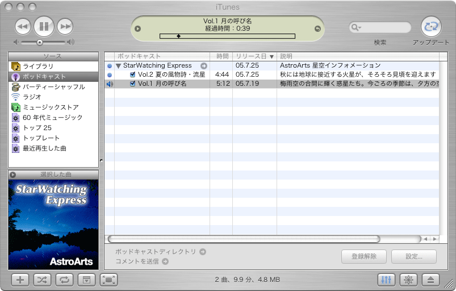456x291 pixels.
Task: Click the 選択した曲 panel toggle arrow
Action: [x=12, y=175]
